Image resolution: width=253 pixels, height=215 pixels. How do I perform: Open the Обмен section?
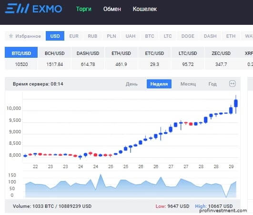pyautogui.click(x=112, y=9)
